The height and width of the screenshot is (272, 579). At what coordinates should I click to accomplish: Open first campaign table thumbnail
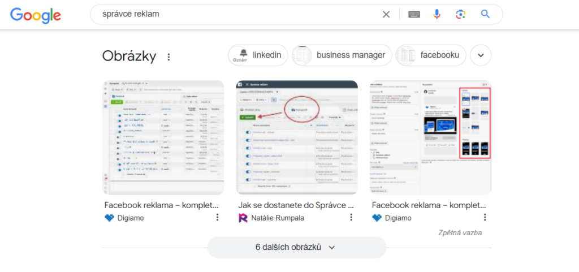pyautogui.click(x=163, y=137)
